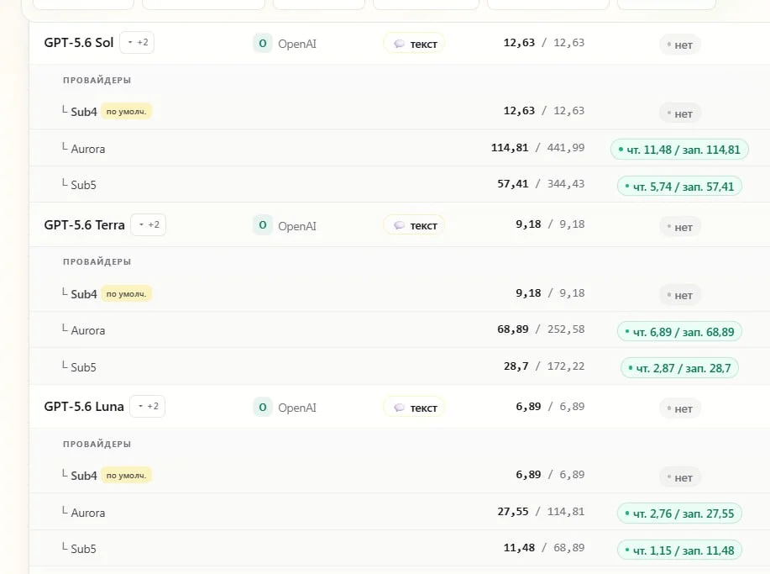Collapse the +2 providers toggle for GPT-5.6 Terra

coord(149,224)
